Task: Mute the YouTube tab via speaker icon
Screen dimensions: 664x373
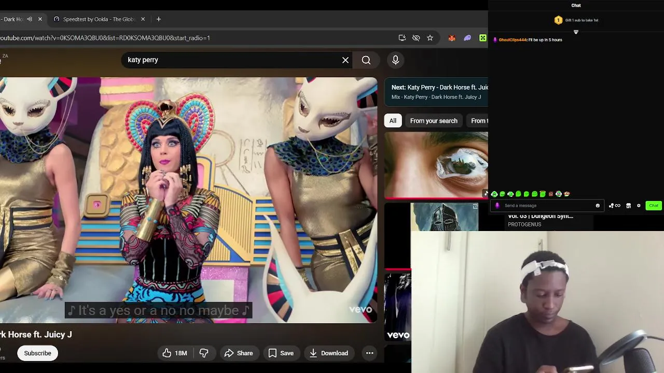Action: (x=30, y=19)
